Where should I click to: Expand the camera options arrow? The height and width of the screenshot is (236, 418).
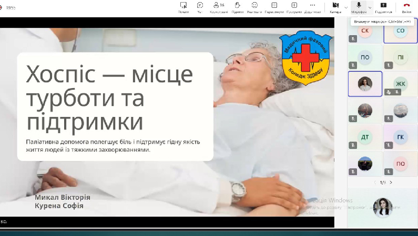[346, 8]
